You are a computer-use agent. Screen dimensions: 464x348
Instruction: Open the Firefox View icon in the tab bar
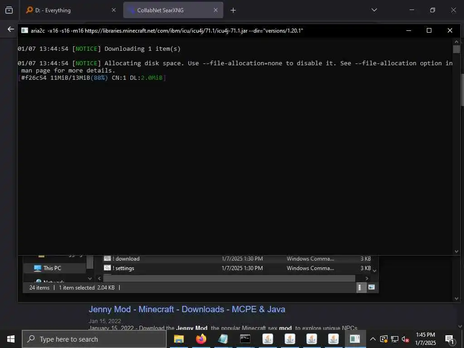9,10
